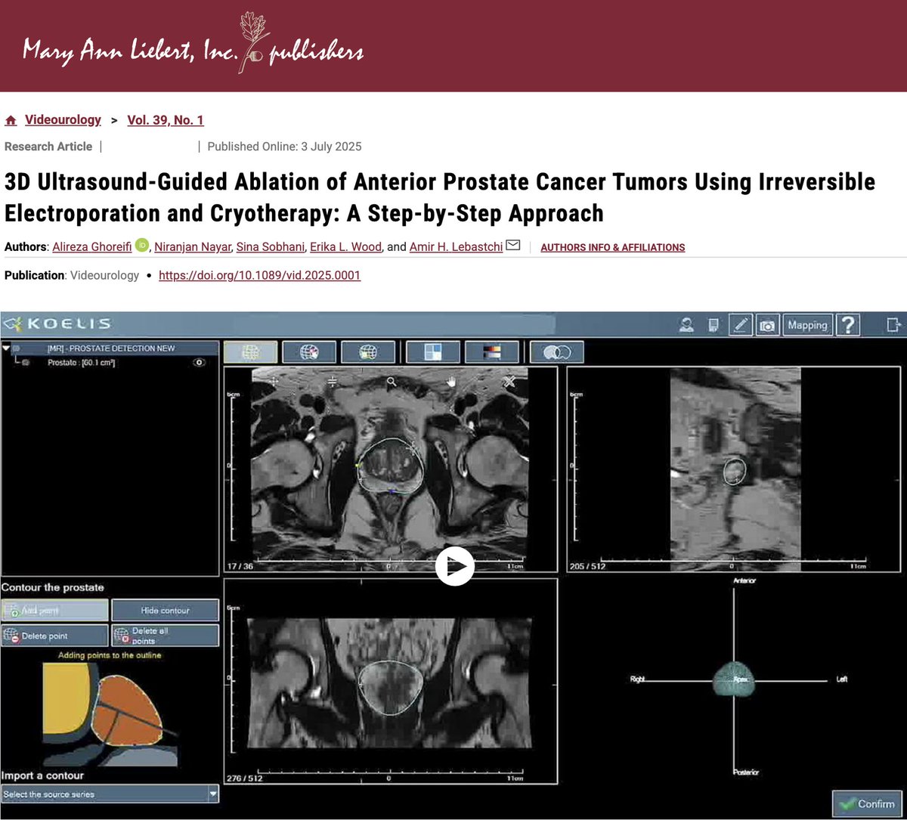This screenshot has height=820, width=907.
Task: Select the third globe toolbar button
Action: (x=368, y=352)
